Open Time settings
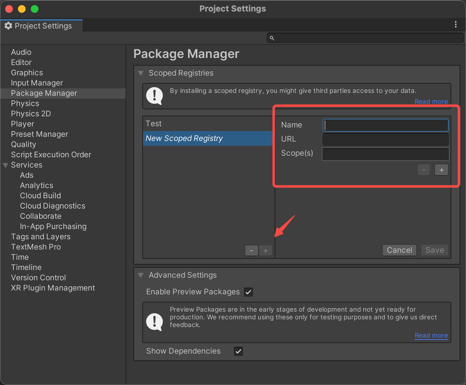Screen dimensions: 466x385 [x=20, y=257]
